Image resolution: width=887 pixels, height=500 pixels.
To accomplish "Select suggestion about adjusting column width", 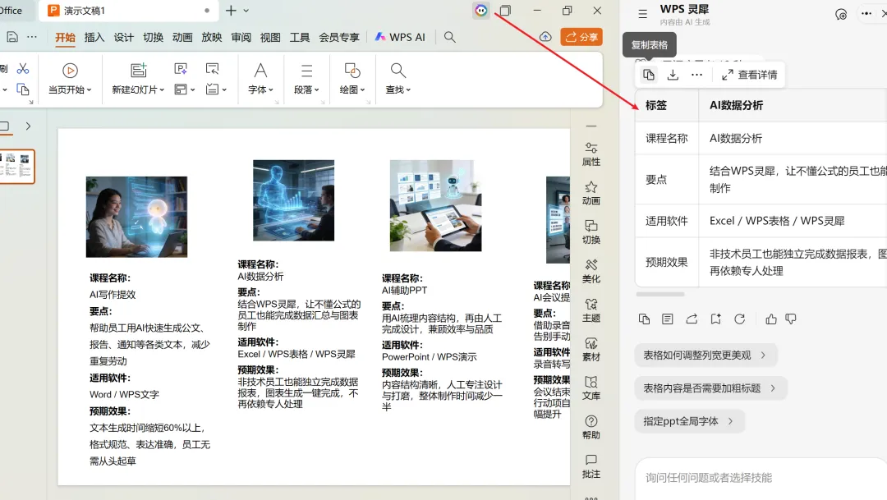I will click(x=705, y=356).
